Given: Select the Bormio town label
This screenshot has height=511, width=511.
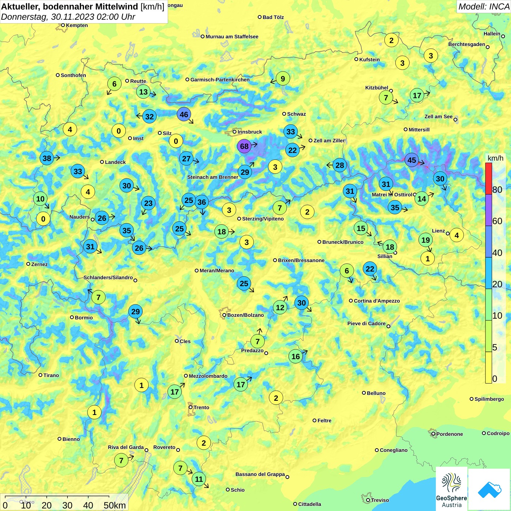Looking at the screenshot, I should [x=84, y=318].
